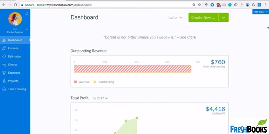Screen dimensions: 269x134
Task: Click the recycle arrows extension icon
Action: point(254,5)
